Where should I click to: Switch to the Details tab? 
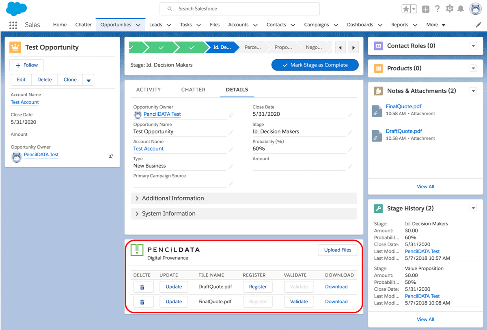point(237,90)
